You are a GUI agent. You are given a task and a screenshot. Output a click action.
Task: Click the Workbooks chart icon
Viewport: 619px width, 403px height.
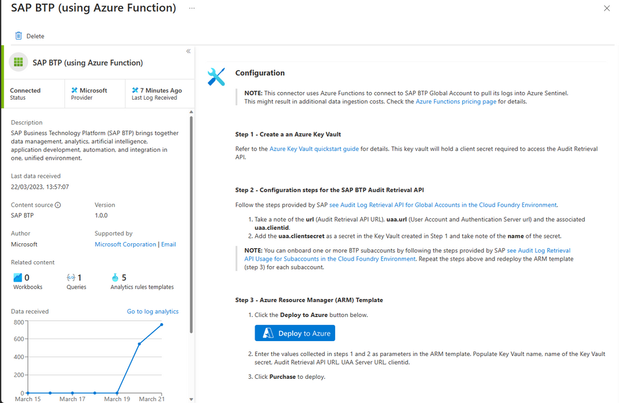pos(18,277)
